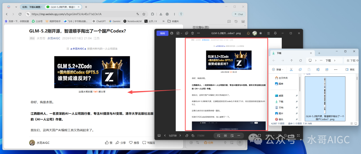The image size is (361, 154).
Task: Click the 编辑 button in image viewer
Action: (162, 33)
